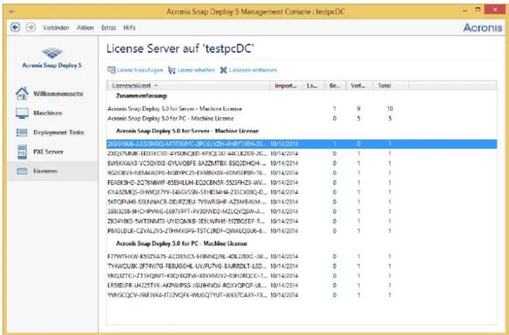The image size is (509, 335).
Task: Select license key starting P84GLDLK
Action: coord(301,231)
